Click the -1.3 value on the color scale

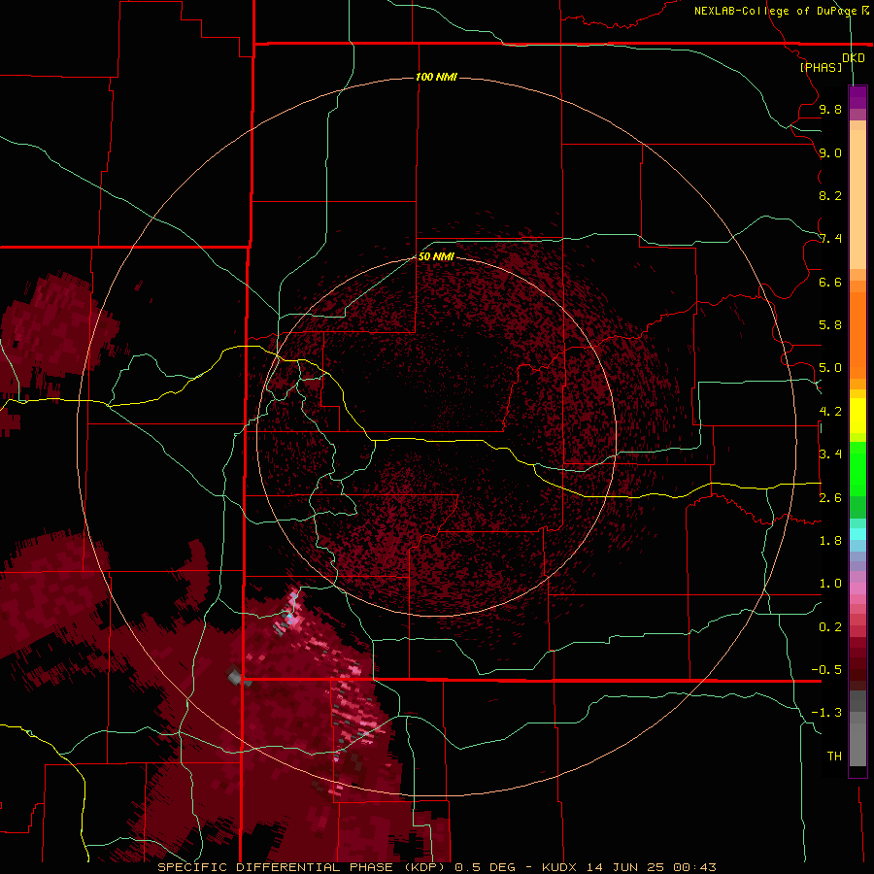(x=826, y=713)
